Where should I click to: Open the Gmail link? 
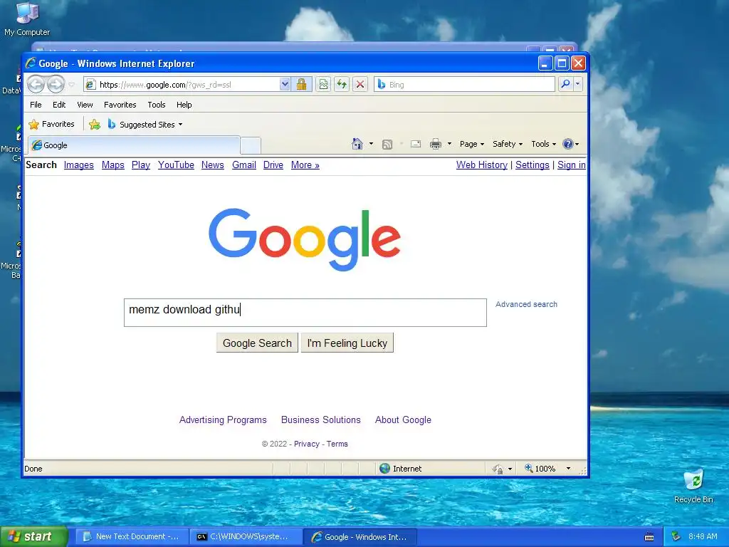[x=244, y=165]
